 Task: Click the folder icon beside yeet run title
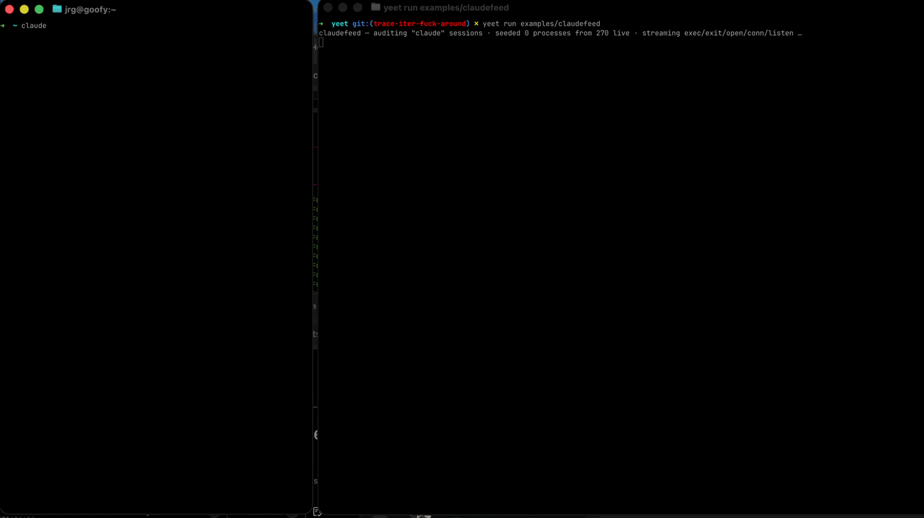coord(375,7)
